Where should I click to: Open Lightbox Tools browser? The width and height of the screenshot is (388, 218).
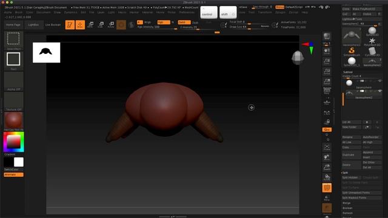361,19
